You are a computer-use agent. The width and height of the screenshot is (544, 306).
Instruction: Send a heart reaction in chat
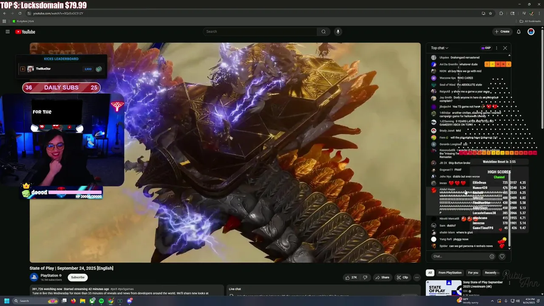[502, 256]
